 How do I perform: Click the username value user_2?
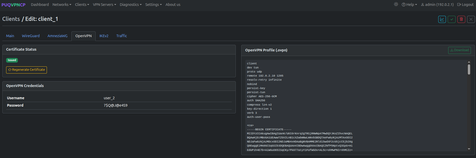tap(109, 98)
